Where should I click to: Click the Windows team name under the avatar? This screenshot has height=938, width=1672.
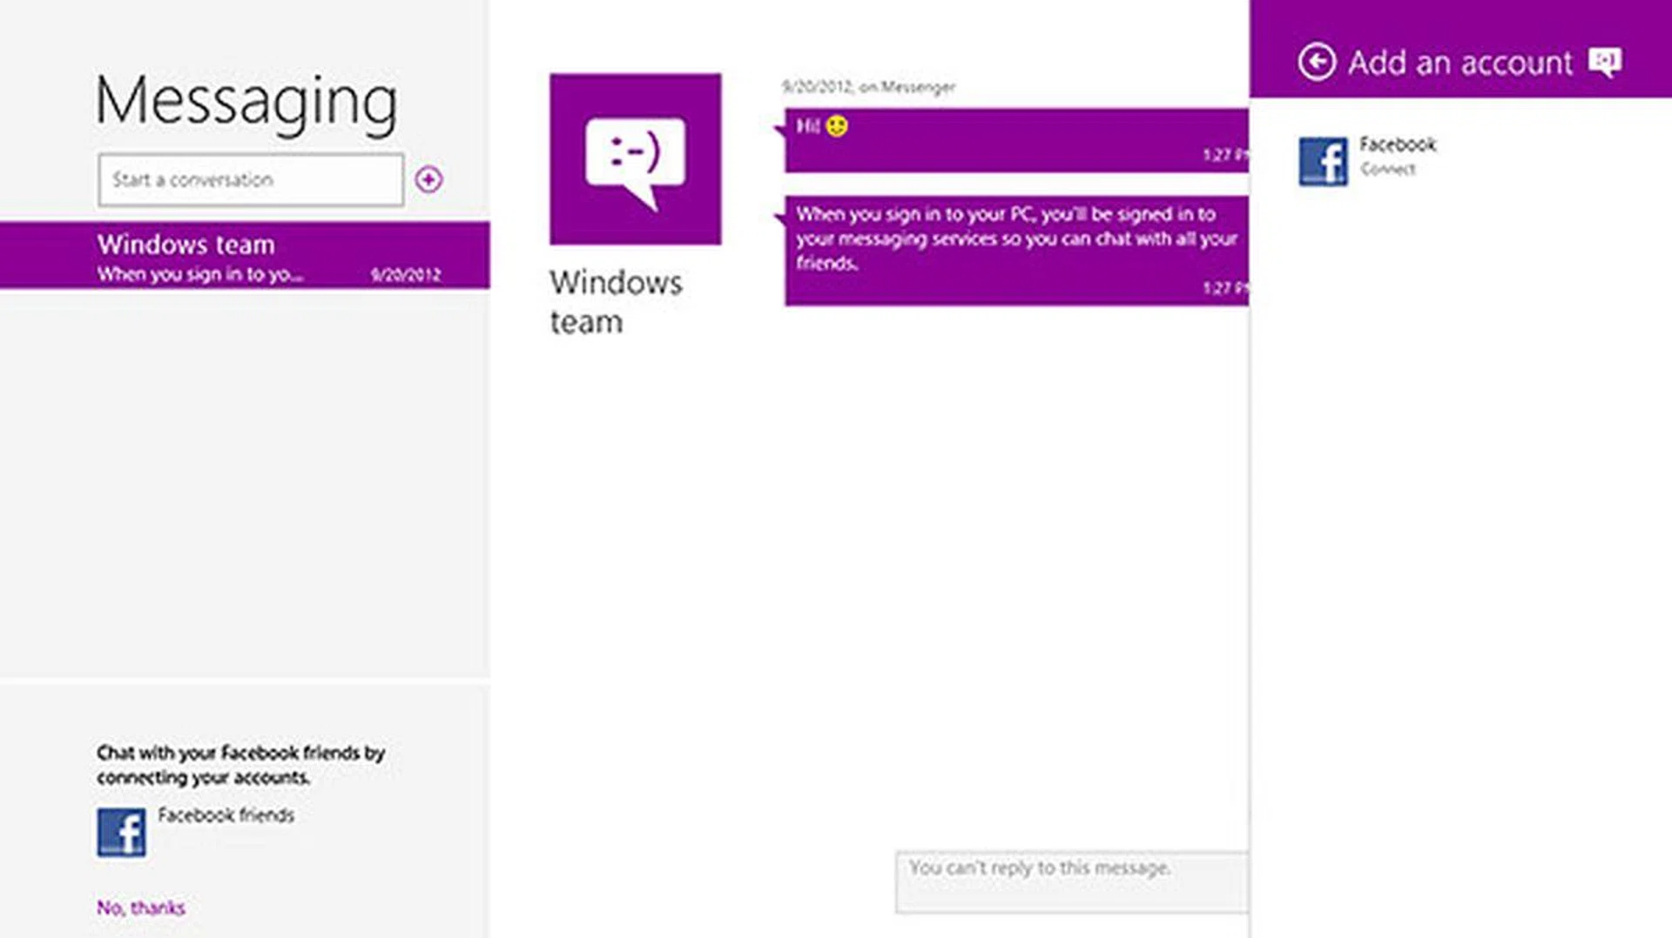pos(616,302)
